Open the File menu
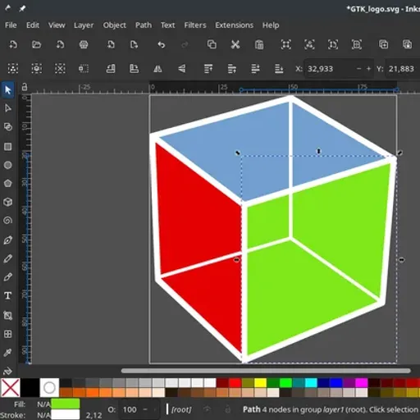The width and height of the screenshot is (420, 420). point(11,25)
